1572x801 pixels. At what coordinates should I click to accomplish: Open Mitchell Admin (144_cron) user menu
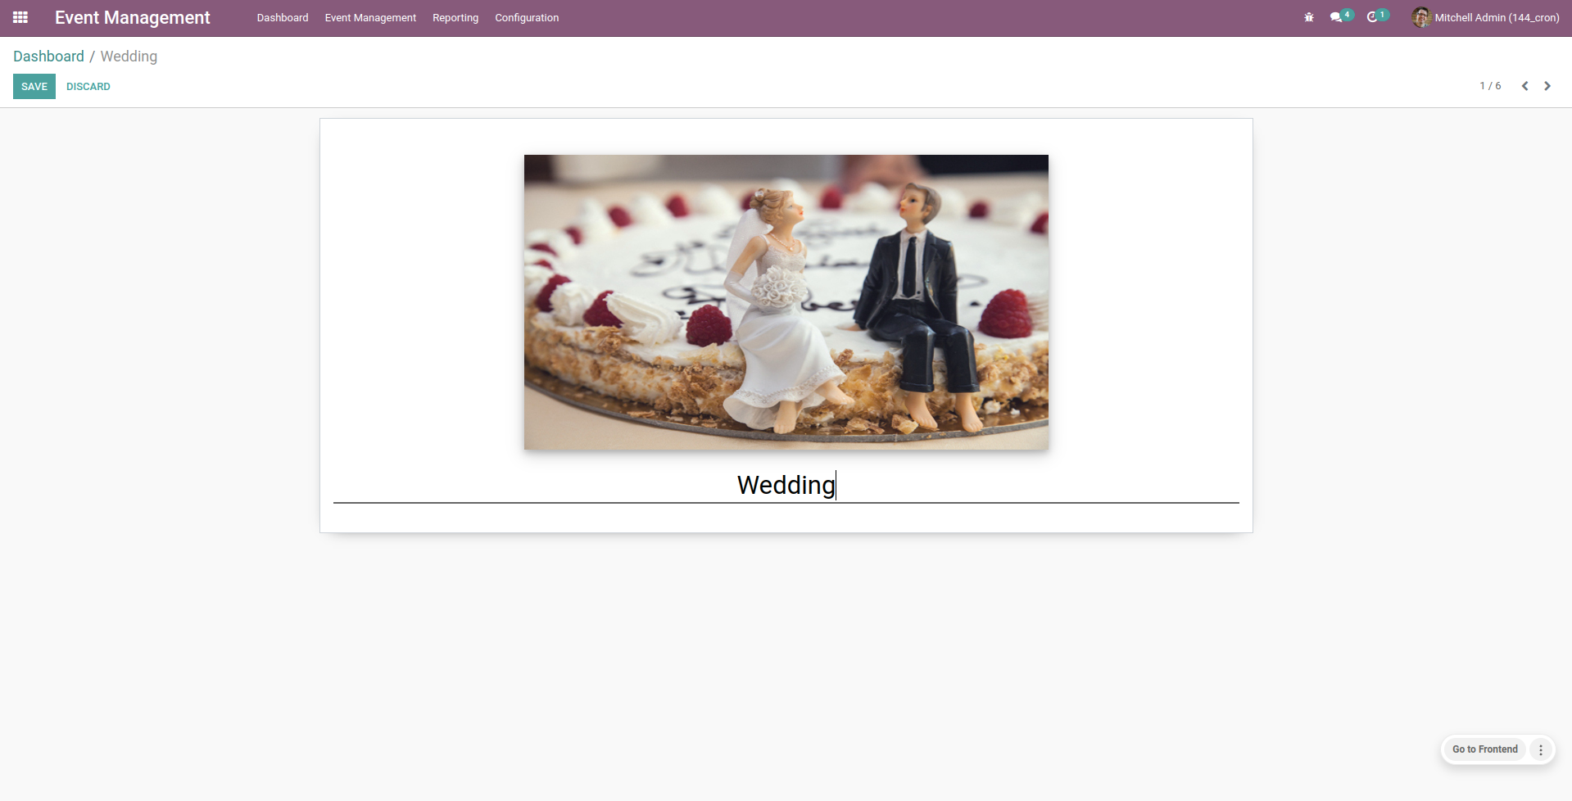(x=1485, y=17)
